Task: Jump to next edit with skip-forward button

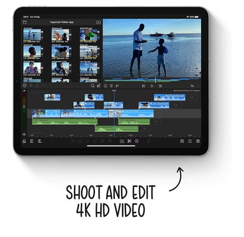Action: tap(160, 86)
